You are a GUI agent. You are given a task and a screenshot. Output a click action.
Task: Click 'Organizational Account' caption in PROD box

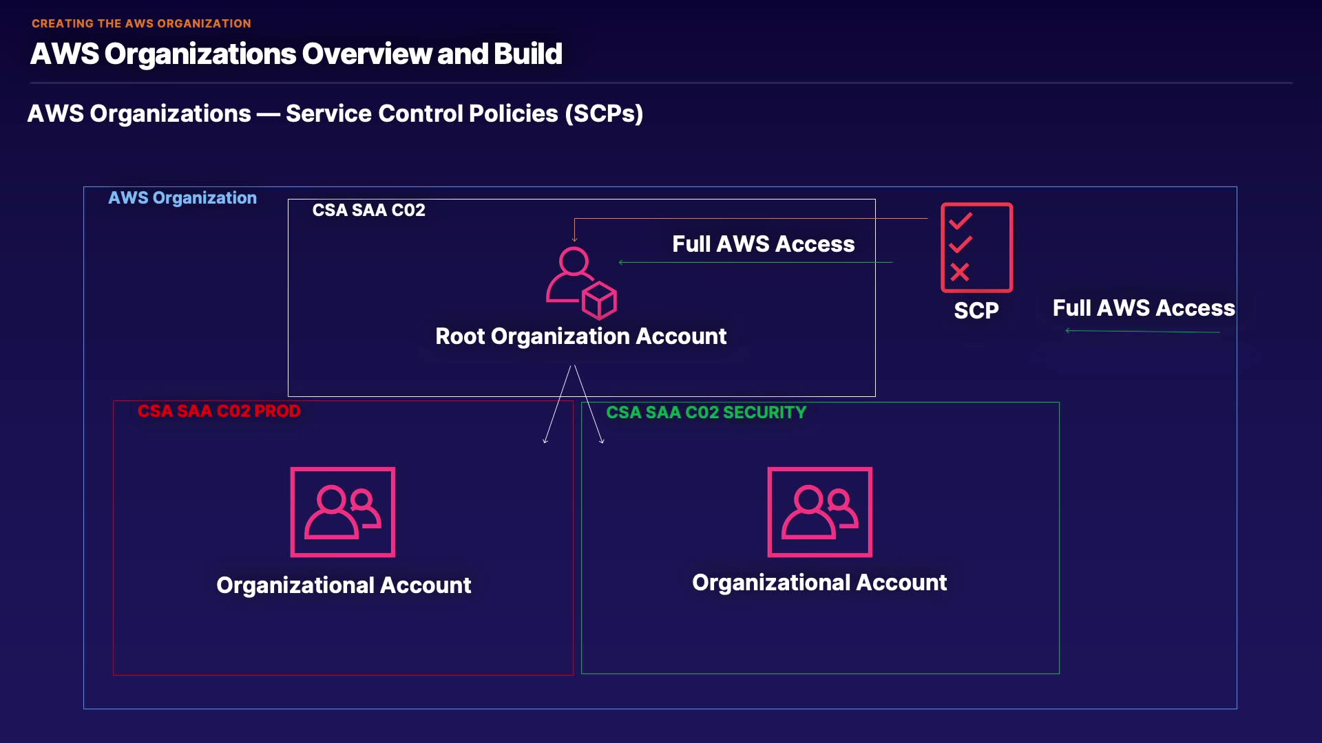point(344,585)
